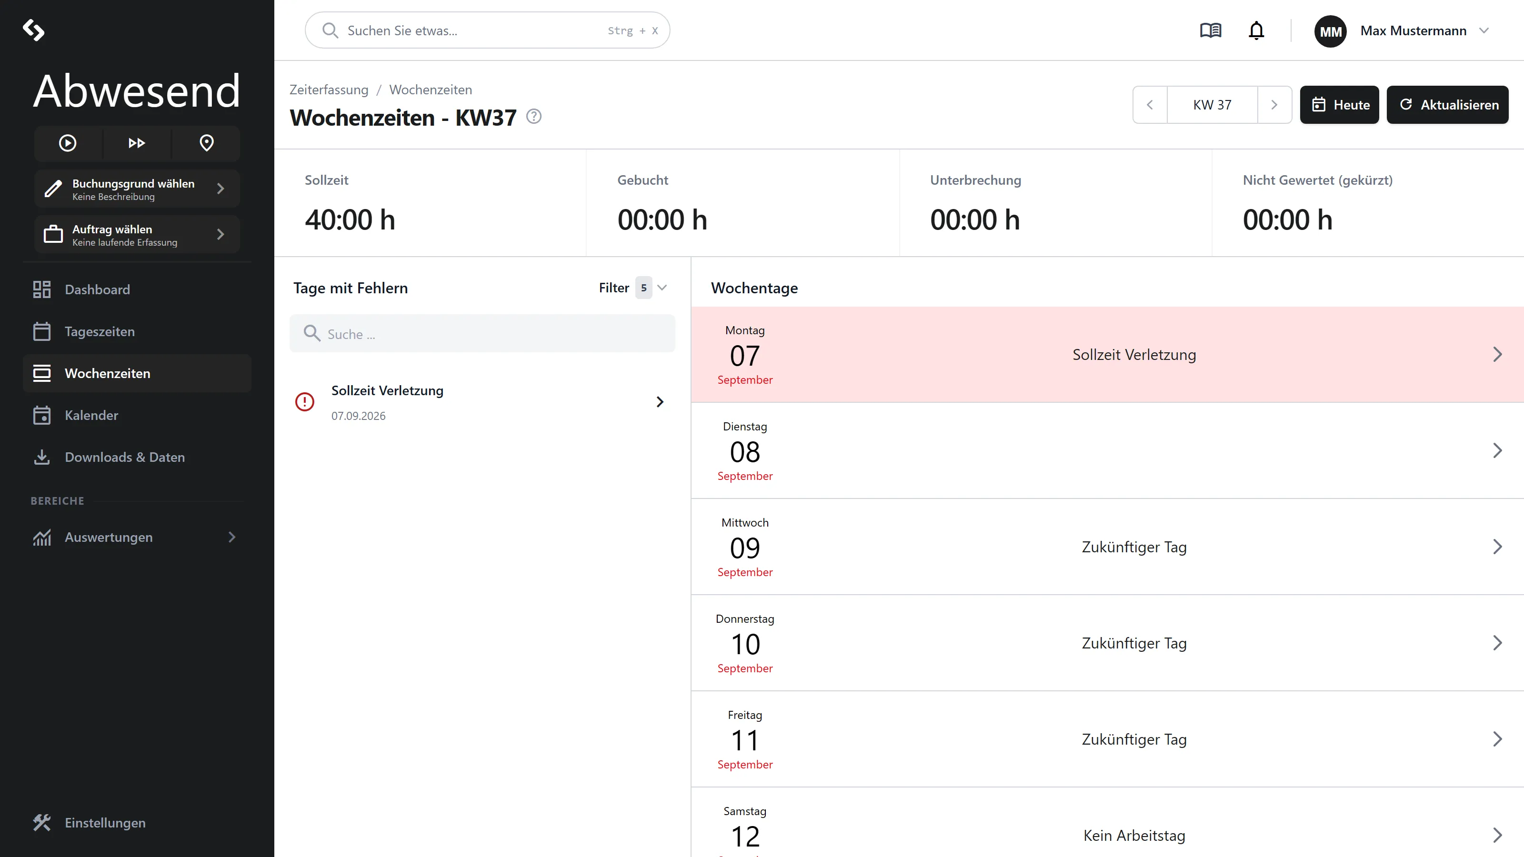This screenshot has height=857, width=1524.
Task: Open the documentation book icon
Action: [x=1211, y=30]
